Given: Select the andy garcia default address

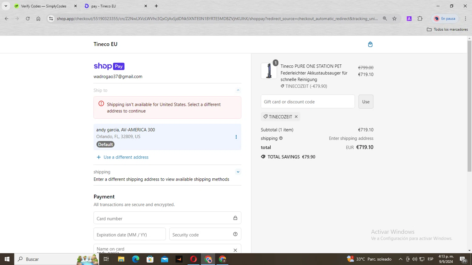Looking at the screenshot, I should pos(167,137).
